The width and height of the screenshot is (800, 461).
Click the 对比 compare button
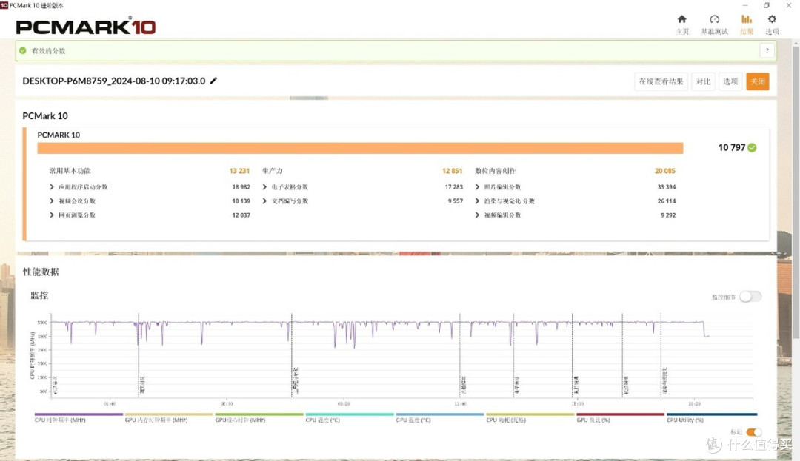[703, 81]
